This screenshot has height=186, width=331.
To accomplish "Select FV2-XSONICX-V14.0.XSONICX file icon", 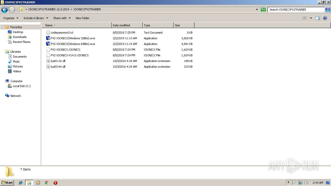I will (48, 55).
